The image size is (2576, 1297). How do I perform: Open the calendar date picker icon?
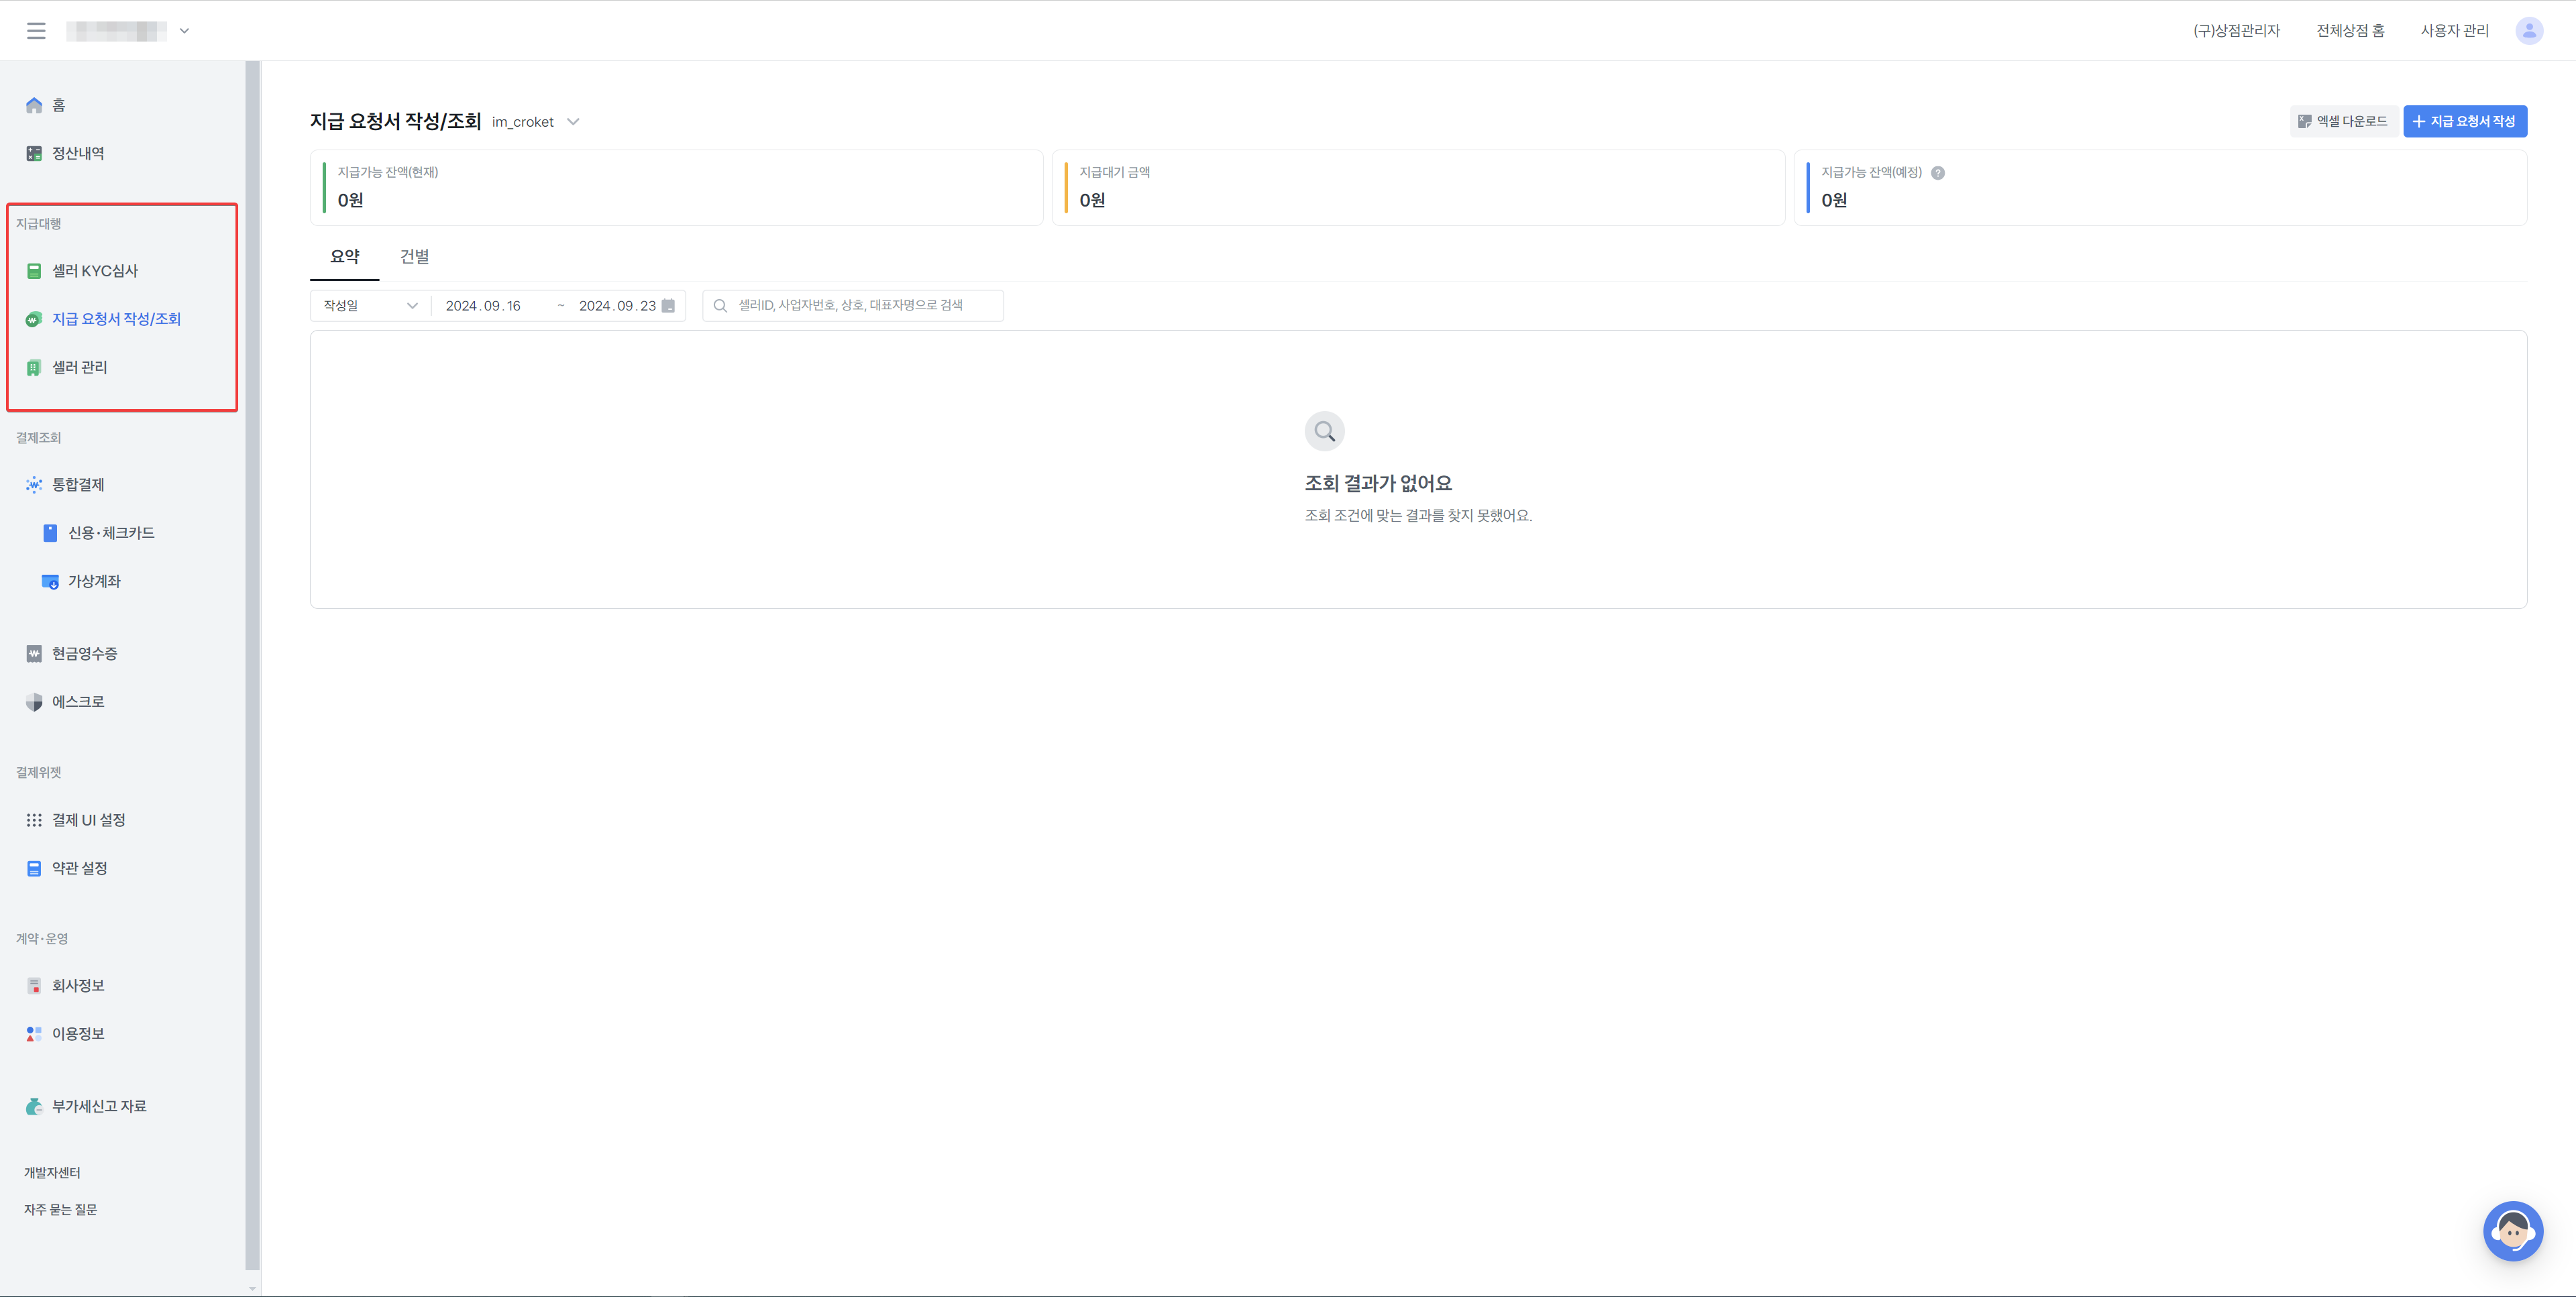tap(669, 306)
